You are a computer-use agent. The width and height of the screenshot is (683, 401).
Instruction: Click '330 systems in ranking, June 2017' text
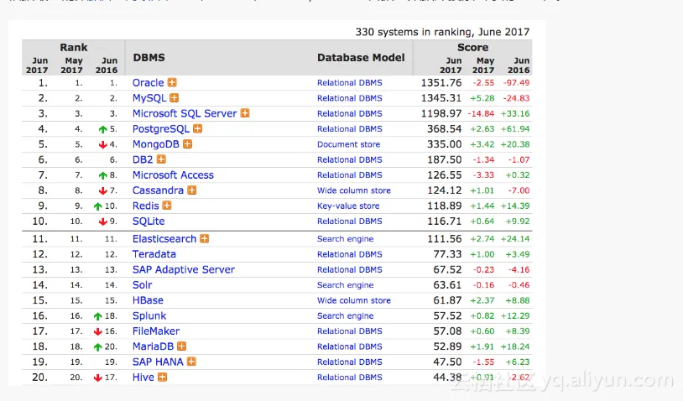click(442, 32)
